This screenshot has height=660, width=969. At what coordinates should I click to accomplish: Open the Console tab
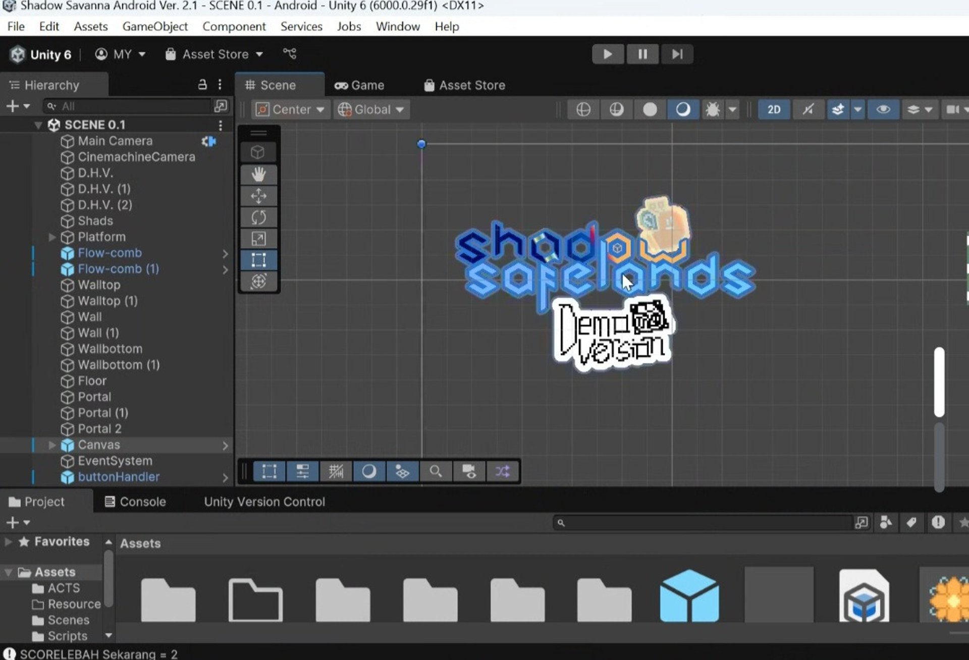[135, 502]
